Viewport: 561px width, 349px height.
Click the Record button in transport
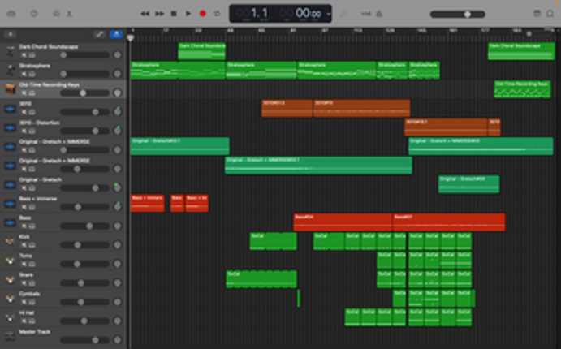tap(202, 14)
